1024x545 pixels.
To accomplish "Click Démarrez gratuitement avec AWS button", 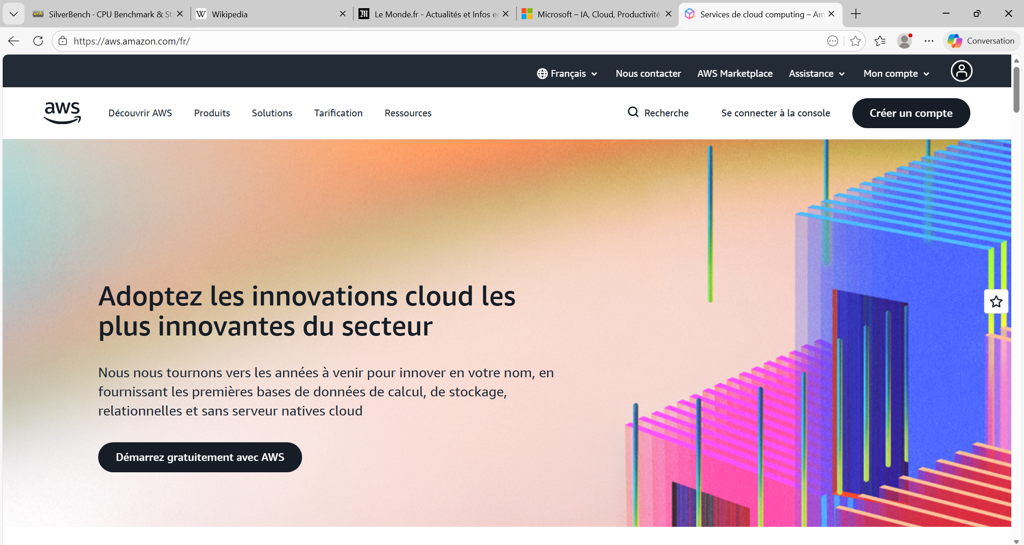I will (x=200, y=457).
